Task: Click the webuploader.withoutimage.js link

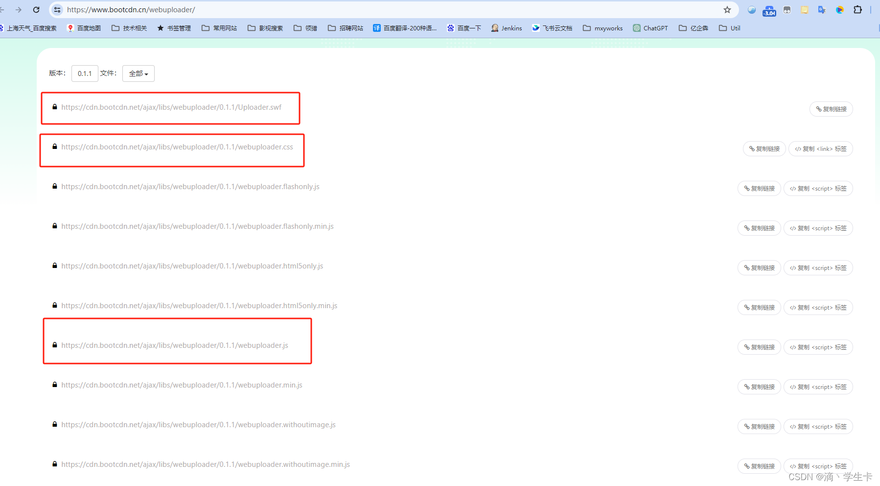Action: click(198, 425)
